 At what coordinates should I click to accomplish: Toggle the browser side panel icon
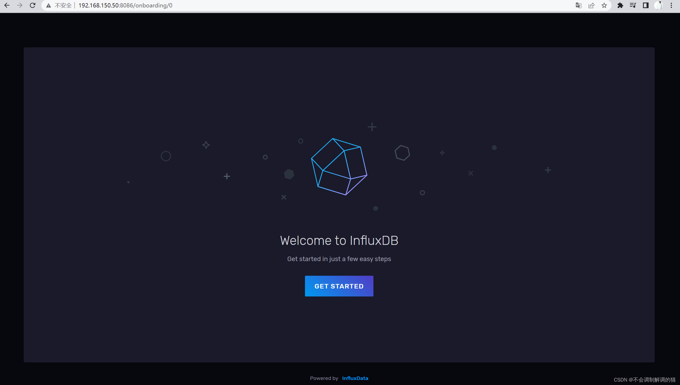click(x=646, y=5)
